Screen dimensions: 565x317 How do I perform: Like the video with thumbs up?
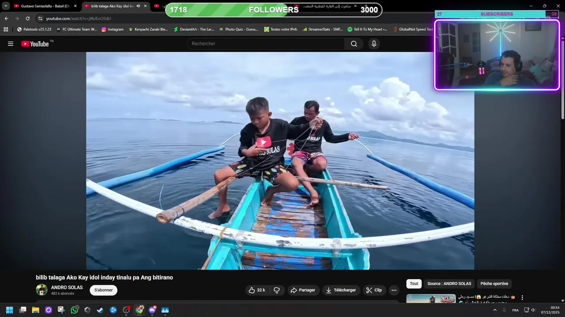[257, 290]
